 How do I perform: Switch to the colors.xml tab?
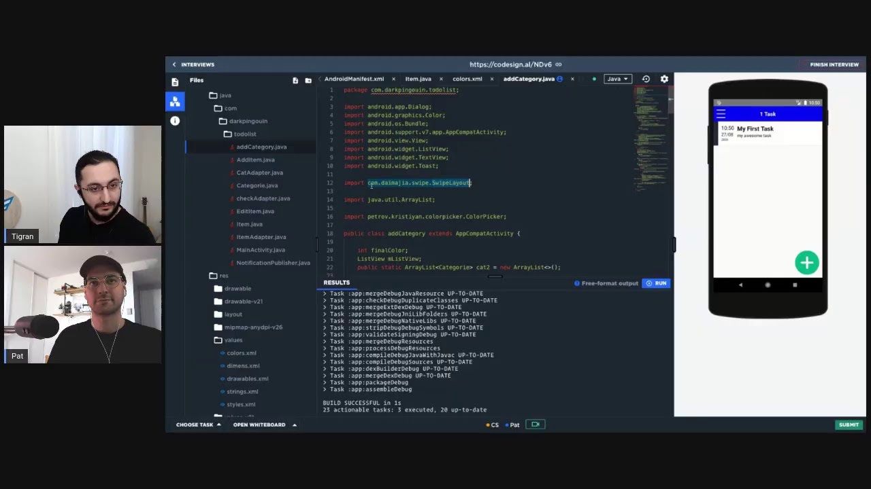click(467, 79)
